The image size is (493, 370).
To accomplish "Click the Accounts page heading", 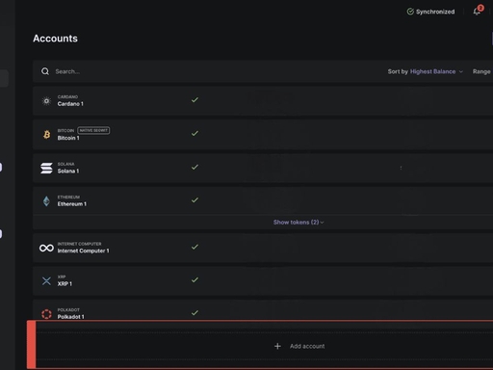I will pyautogui.click(x=55, y=39).
